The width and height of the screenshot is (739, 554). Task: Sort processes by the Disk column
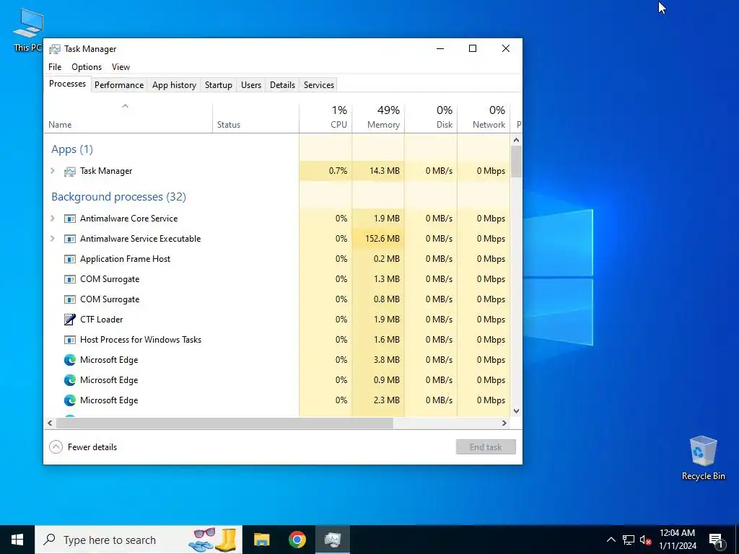(432, 118)
